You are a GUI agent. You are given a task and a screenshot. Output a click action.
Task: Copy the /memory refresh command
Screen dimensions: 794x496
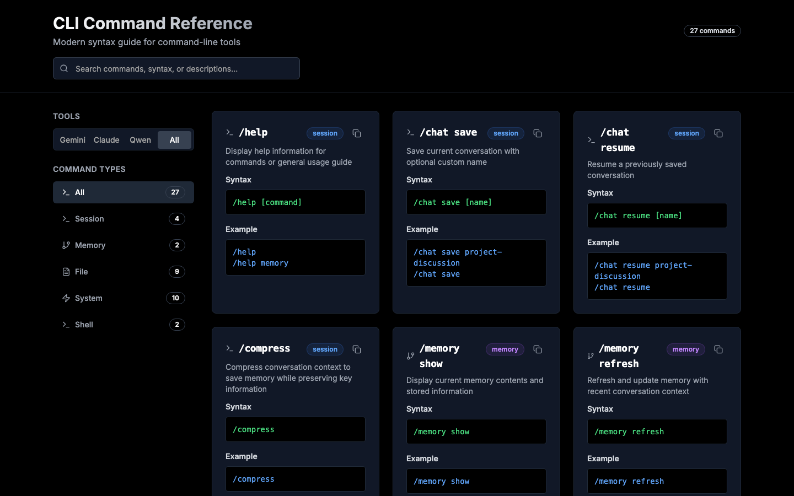(718, 349)
